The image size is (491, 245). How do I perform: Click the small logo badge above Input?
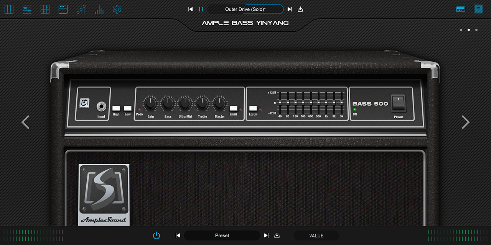[x=84, y=103]
